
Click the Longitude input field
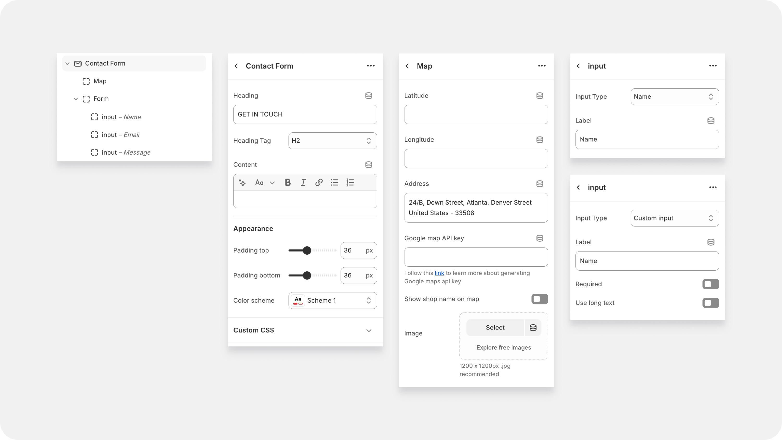(x=476, y=158)
